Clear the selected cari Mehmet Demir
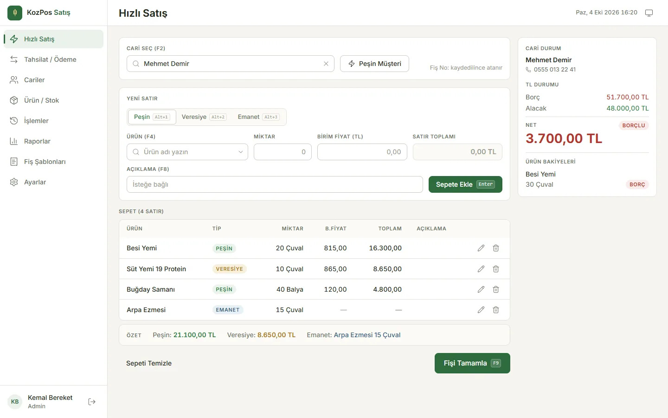The image size is (668, 418). [x=326, y=64]
